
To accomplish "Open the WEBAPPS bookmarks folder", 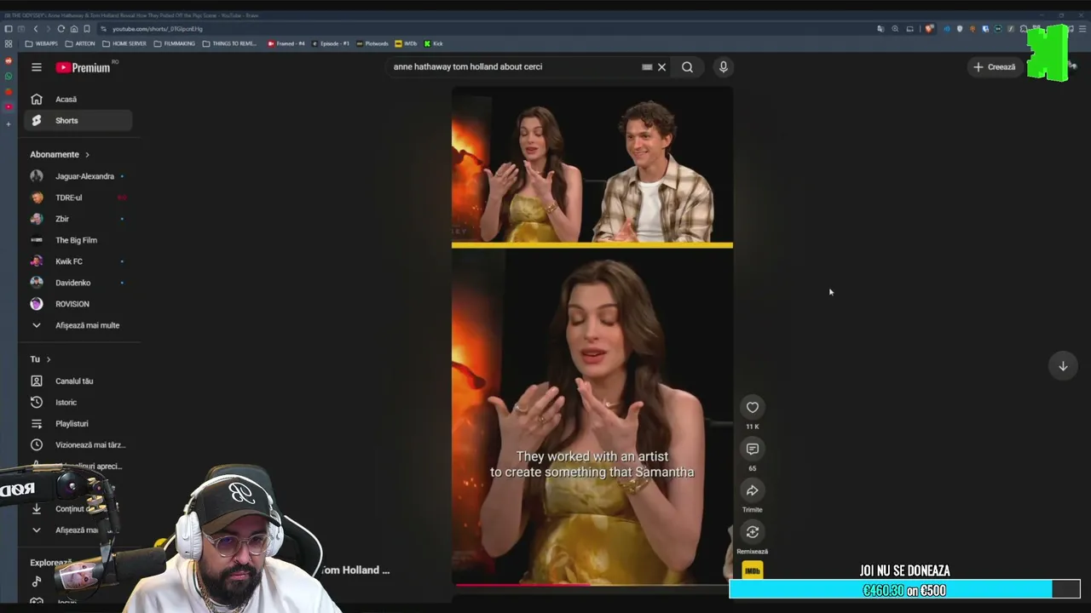I will (42, 43).
